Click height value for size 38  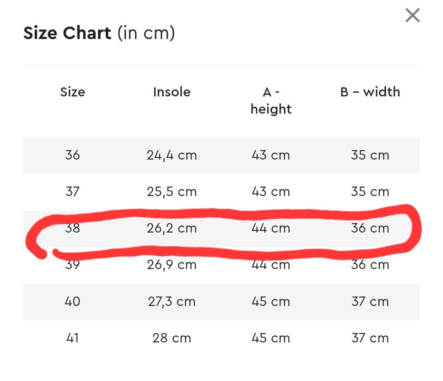click(271, 228)
